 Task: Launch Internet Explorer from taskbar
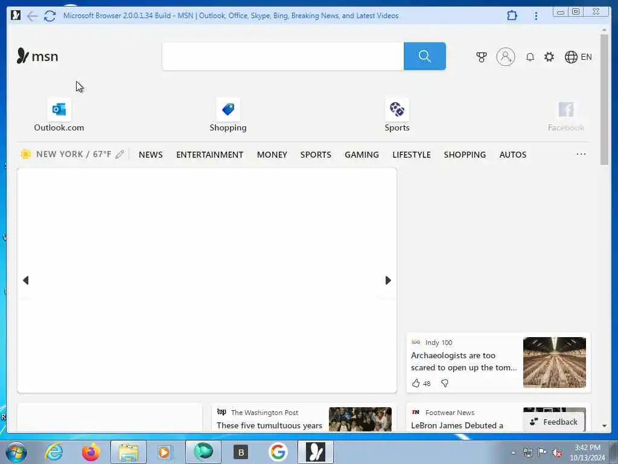[54, 452]
